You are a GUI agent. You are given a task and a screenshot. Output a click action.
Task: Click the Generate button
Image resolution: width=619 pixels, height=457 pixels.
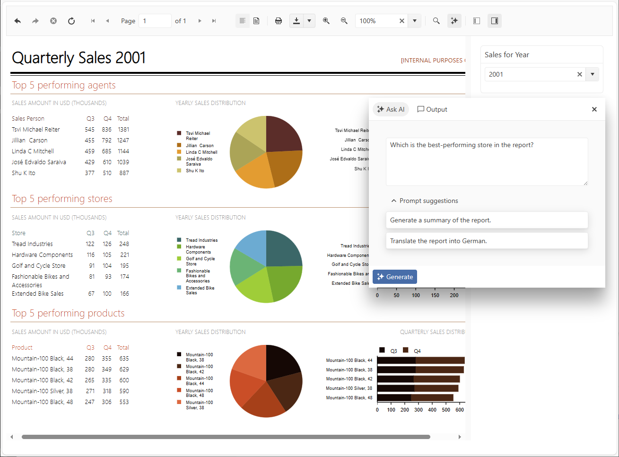(394, 276)
